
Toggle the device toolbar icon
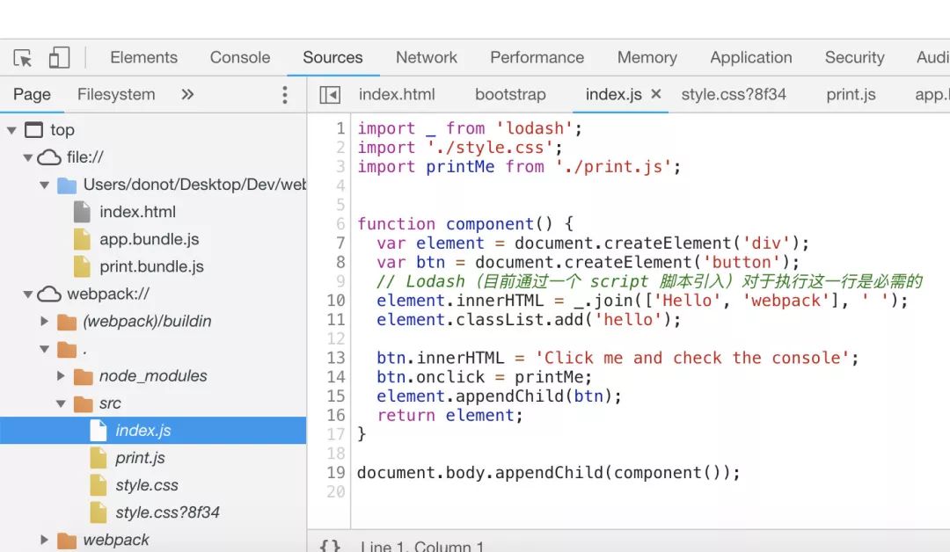[59, 57]
